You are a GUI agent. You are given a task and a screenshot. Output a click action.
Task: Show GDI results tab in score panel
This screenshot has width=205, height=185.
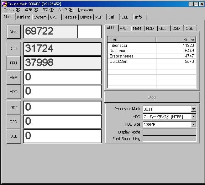(x=164, y=29)
